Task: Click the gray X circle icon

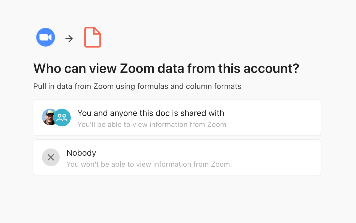Action: coord(51,157)
